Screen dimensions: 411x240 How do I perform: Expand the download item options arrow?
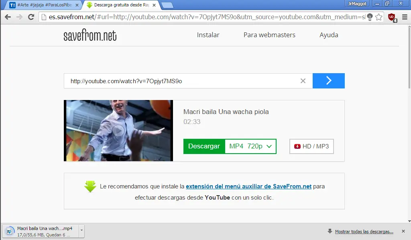(x=81, y=230)
